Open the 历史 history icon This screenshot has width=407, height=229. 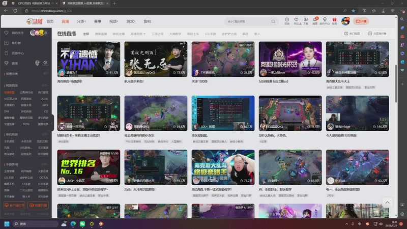287,21
